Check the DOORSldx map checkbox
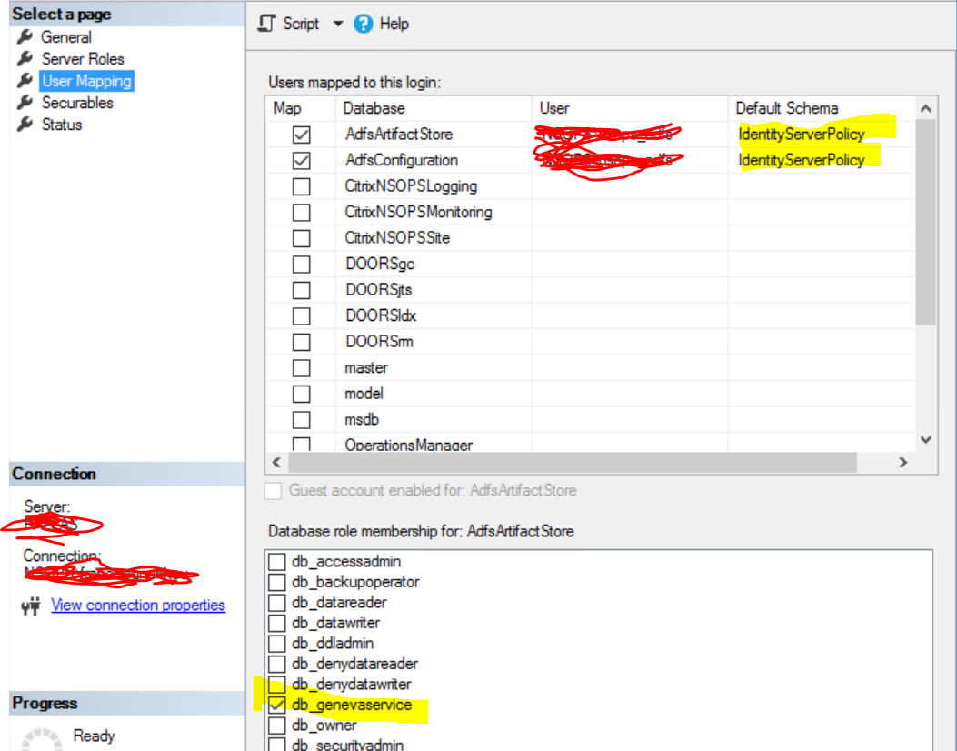Screen dimensions: 957x751 [x=301, y=316]
